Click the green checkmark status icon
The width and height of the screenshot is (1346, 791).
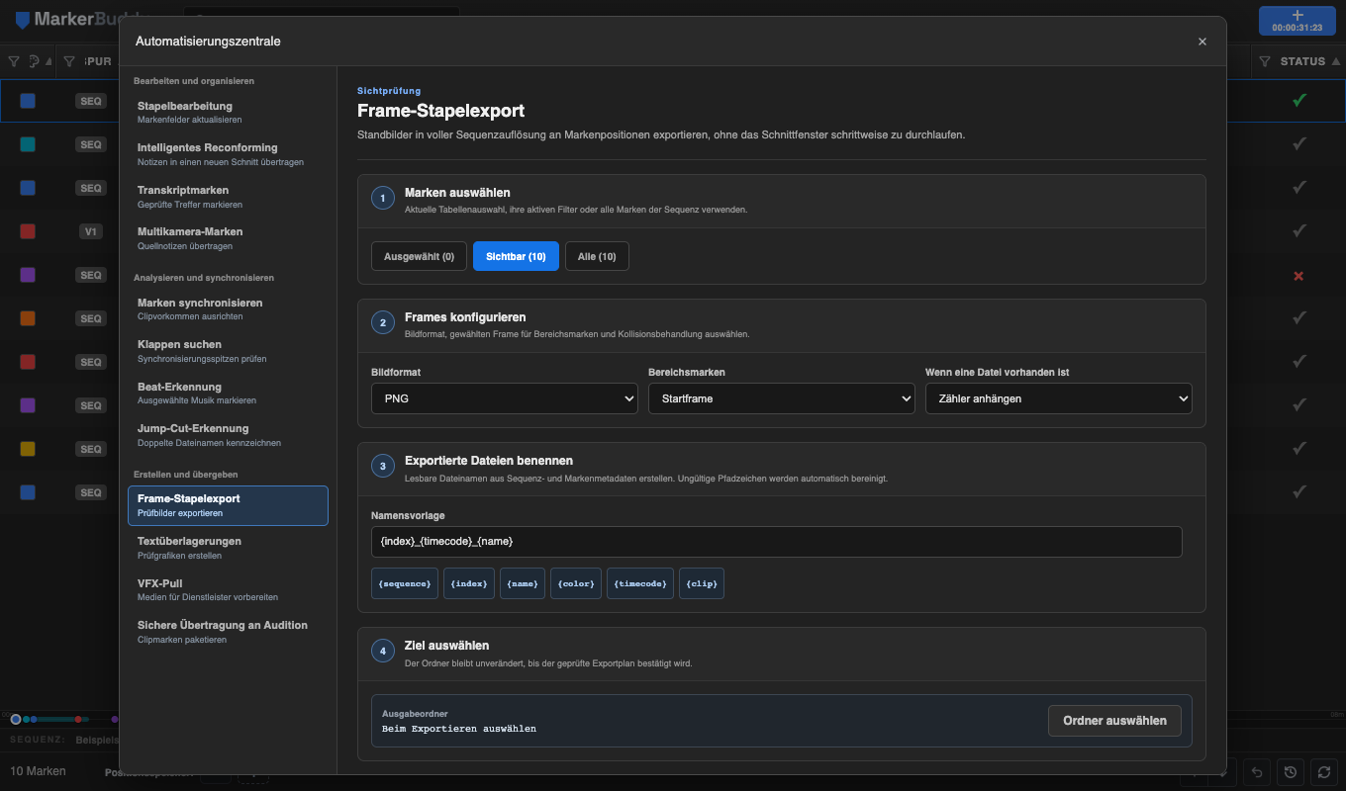[x=1299, y=100]
